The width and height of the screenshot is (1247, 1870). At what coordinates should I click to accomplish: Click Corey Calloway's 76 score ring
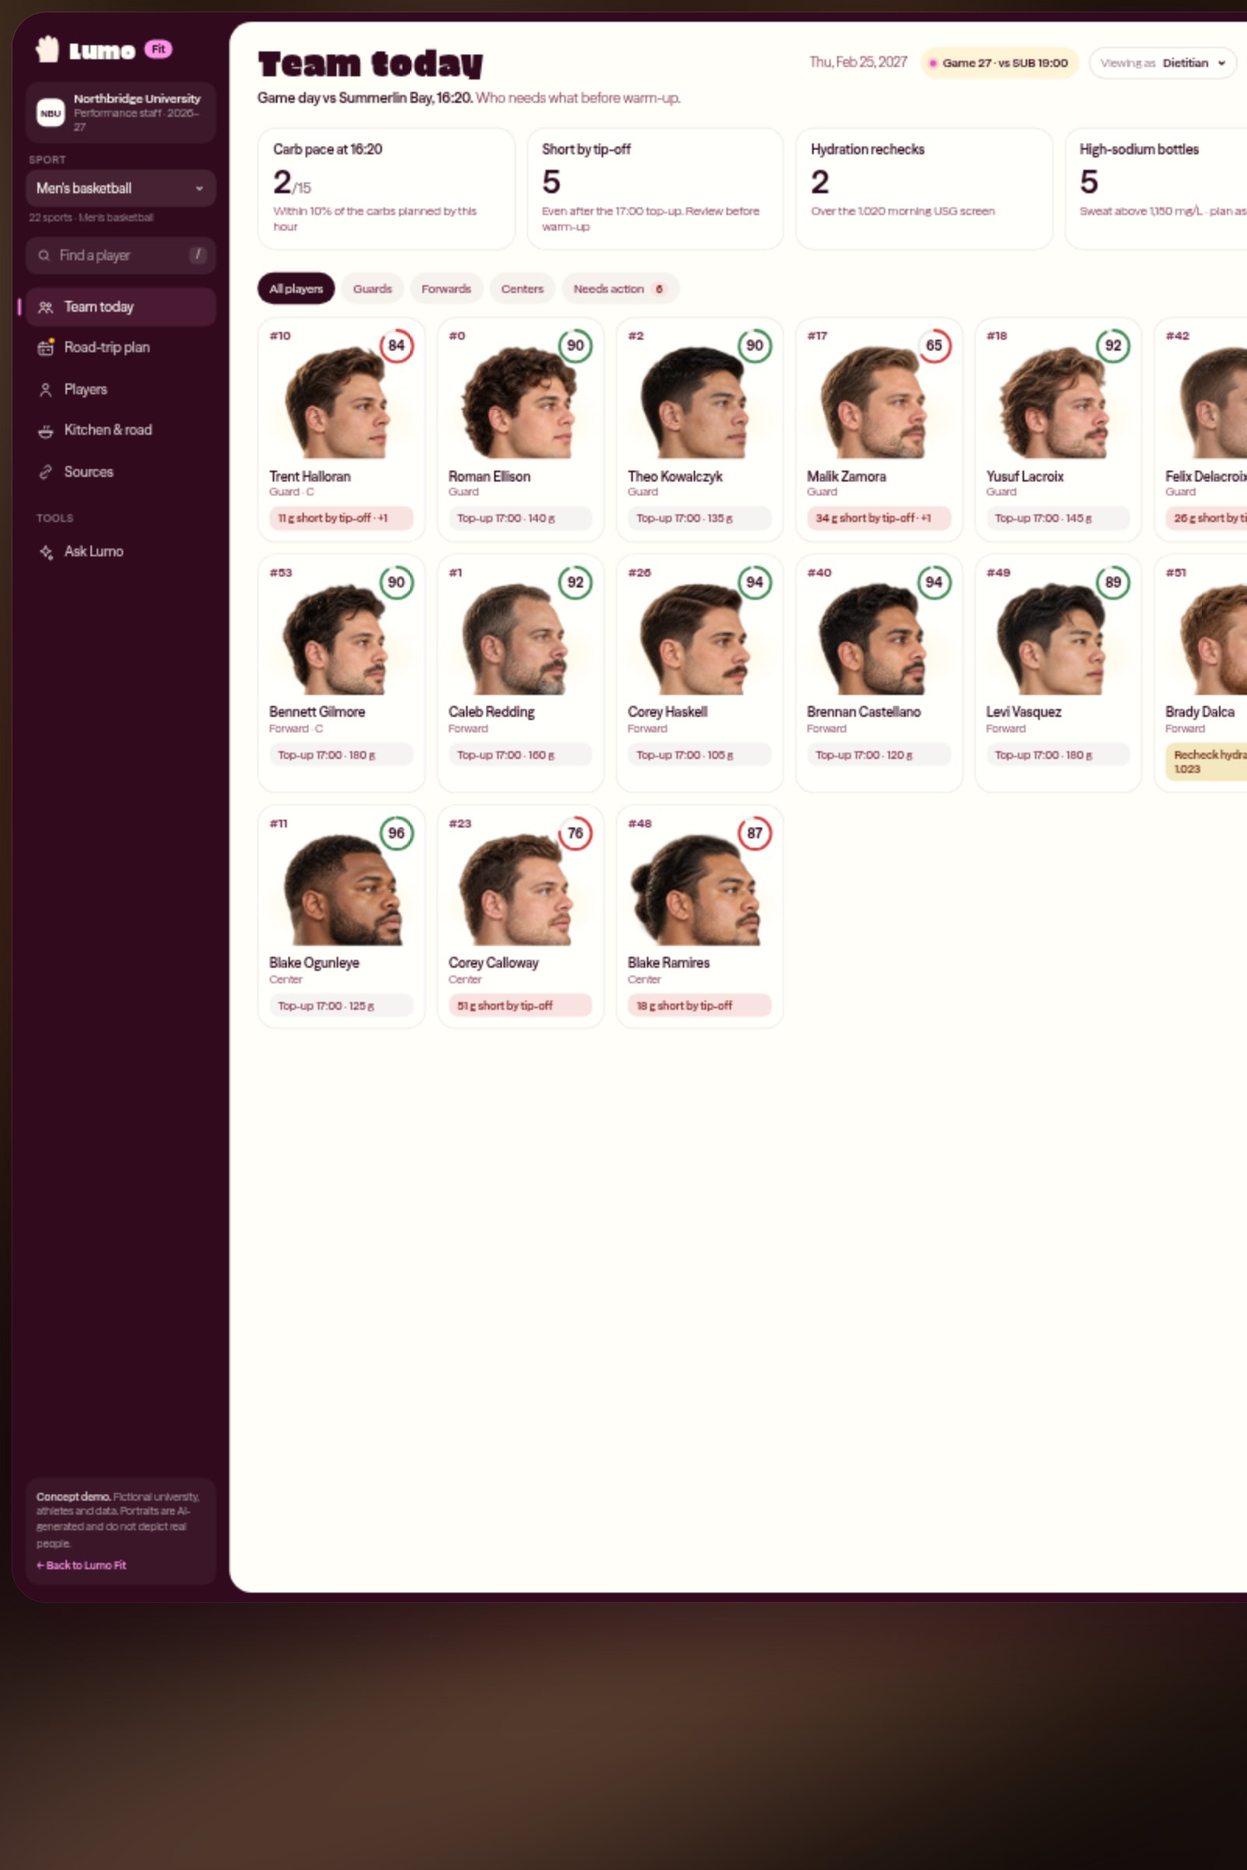coord(575,833)
